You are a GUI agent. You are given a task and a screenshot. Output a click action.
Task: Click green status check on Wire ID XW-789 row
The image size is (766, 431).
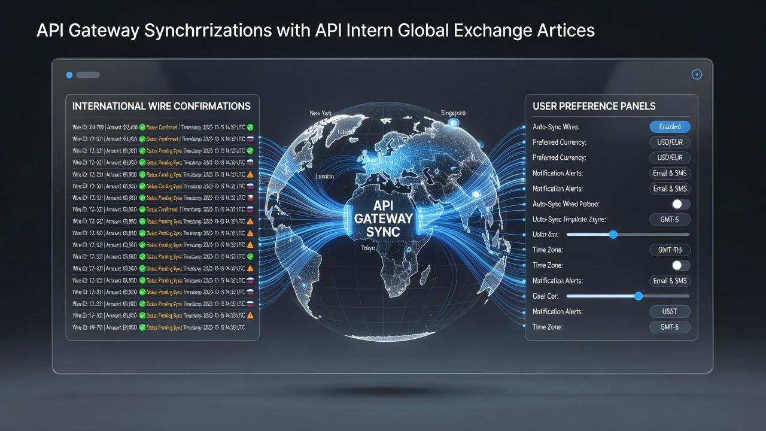[142, 128]
